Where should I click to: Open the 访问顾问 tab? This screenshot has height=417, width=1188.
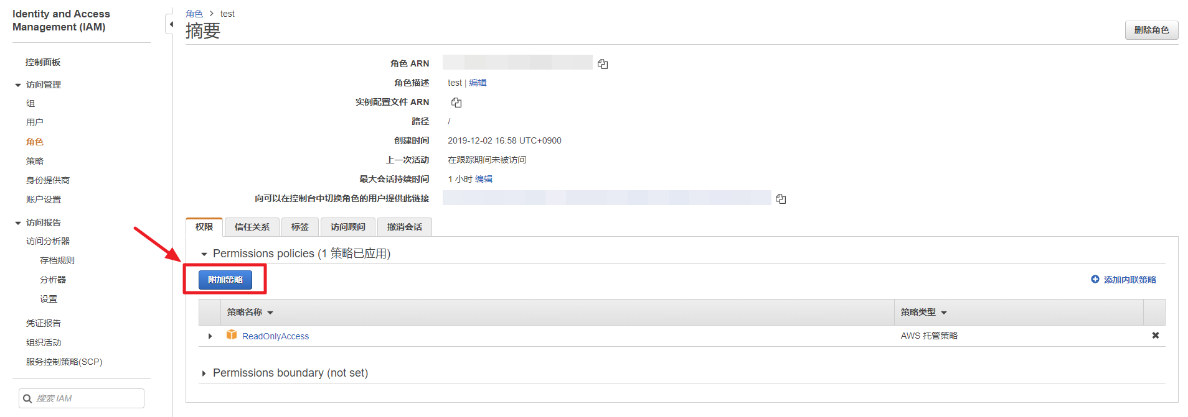[x=347, y=227]
